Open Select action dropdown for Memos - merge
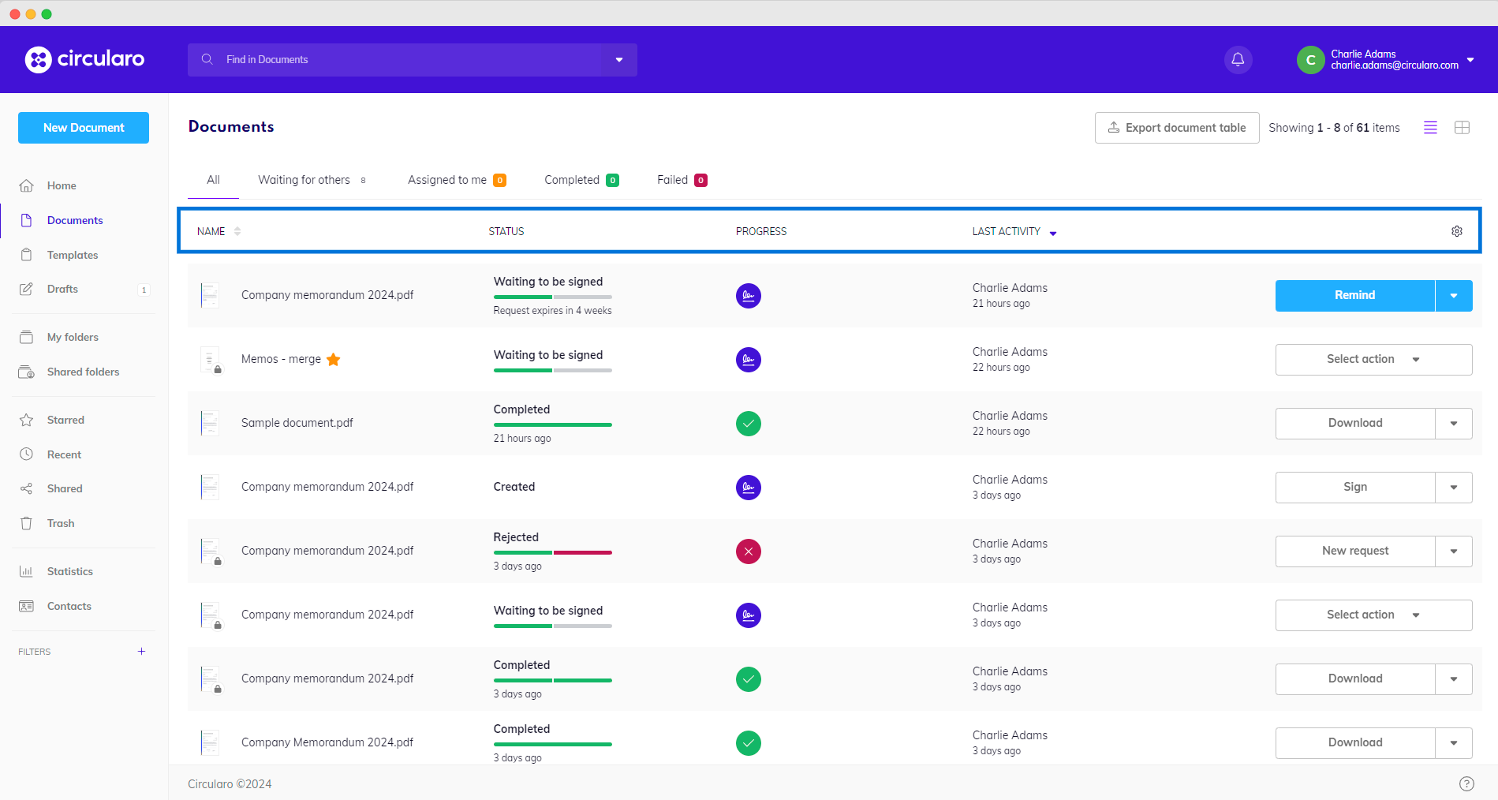 tap(1373, 360)
